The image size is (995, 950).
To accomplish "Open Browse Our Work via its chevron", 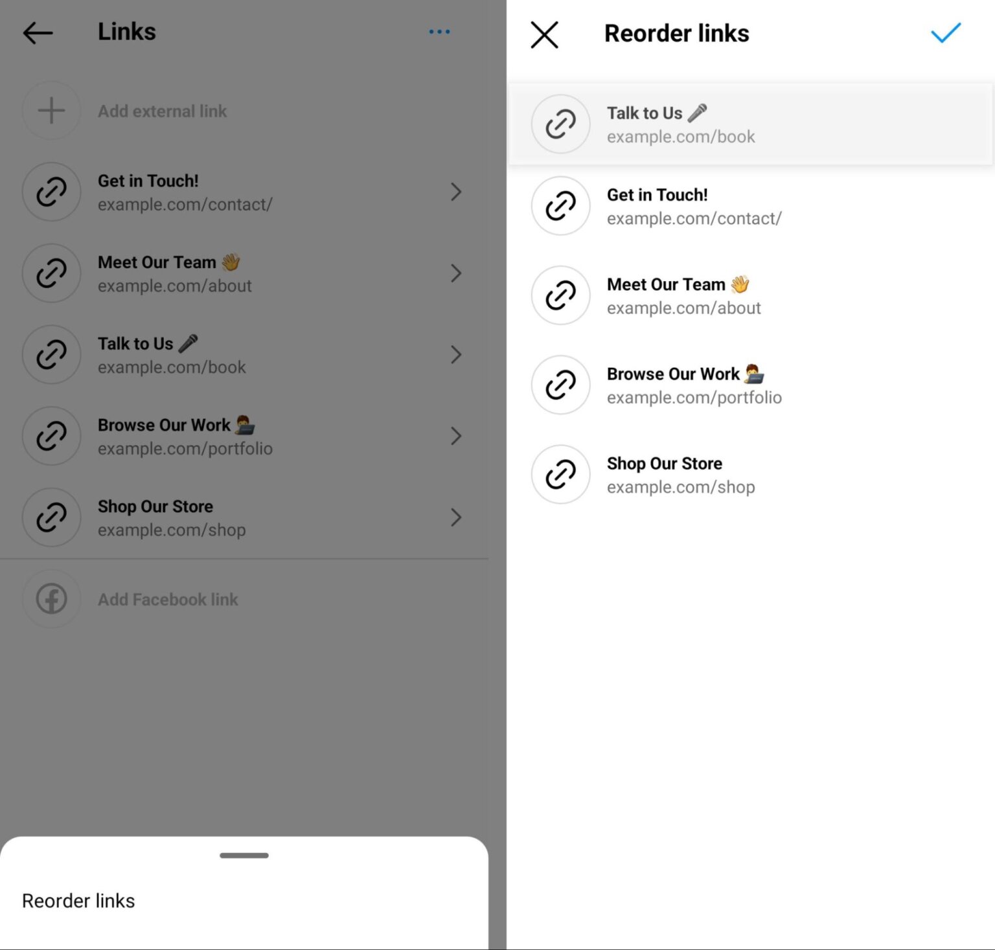I will click(457, 436).
